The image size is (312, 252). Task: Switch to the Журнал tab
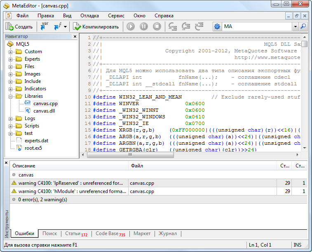[x=168, y=233]
